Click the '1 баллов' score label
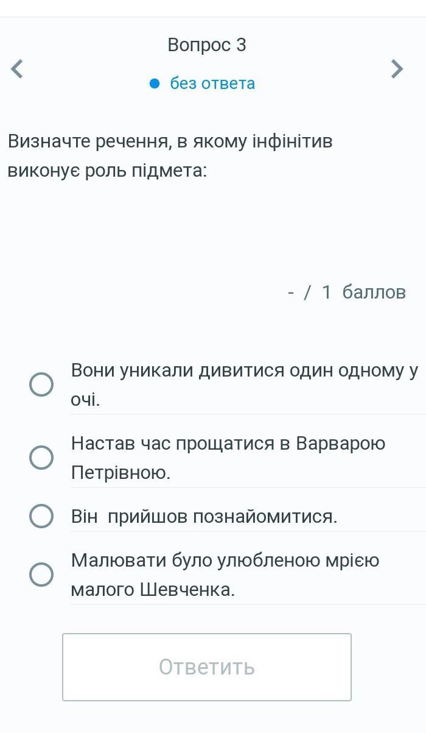 (363, 292)
